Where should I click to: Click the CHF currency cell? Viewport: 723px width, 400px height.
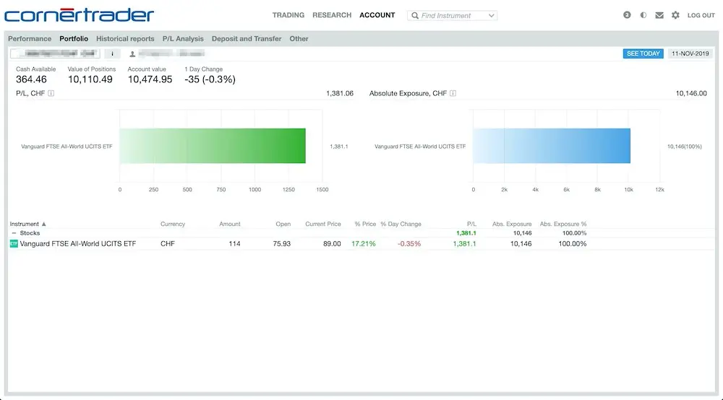click(x=168, y=243)
